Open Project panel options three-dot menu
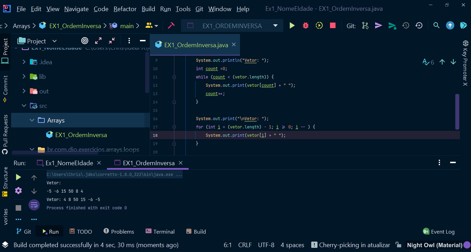The width and height of the screenshot is (471, 252). tap(129, 41)
